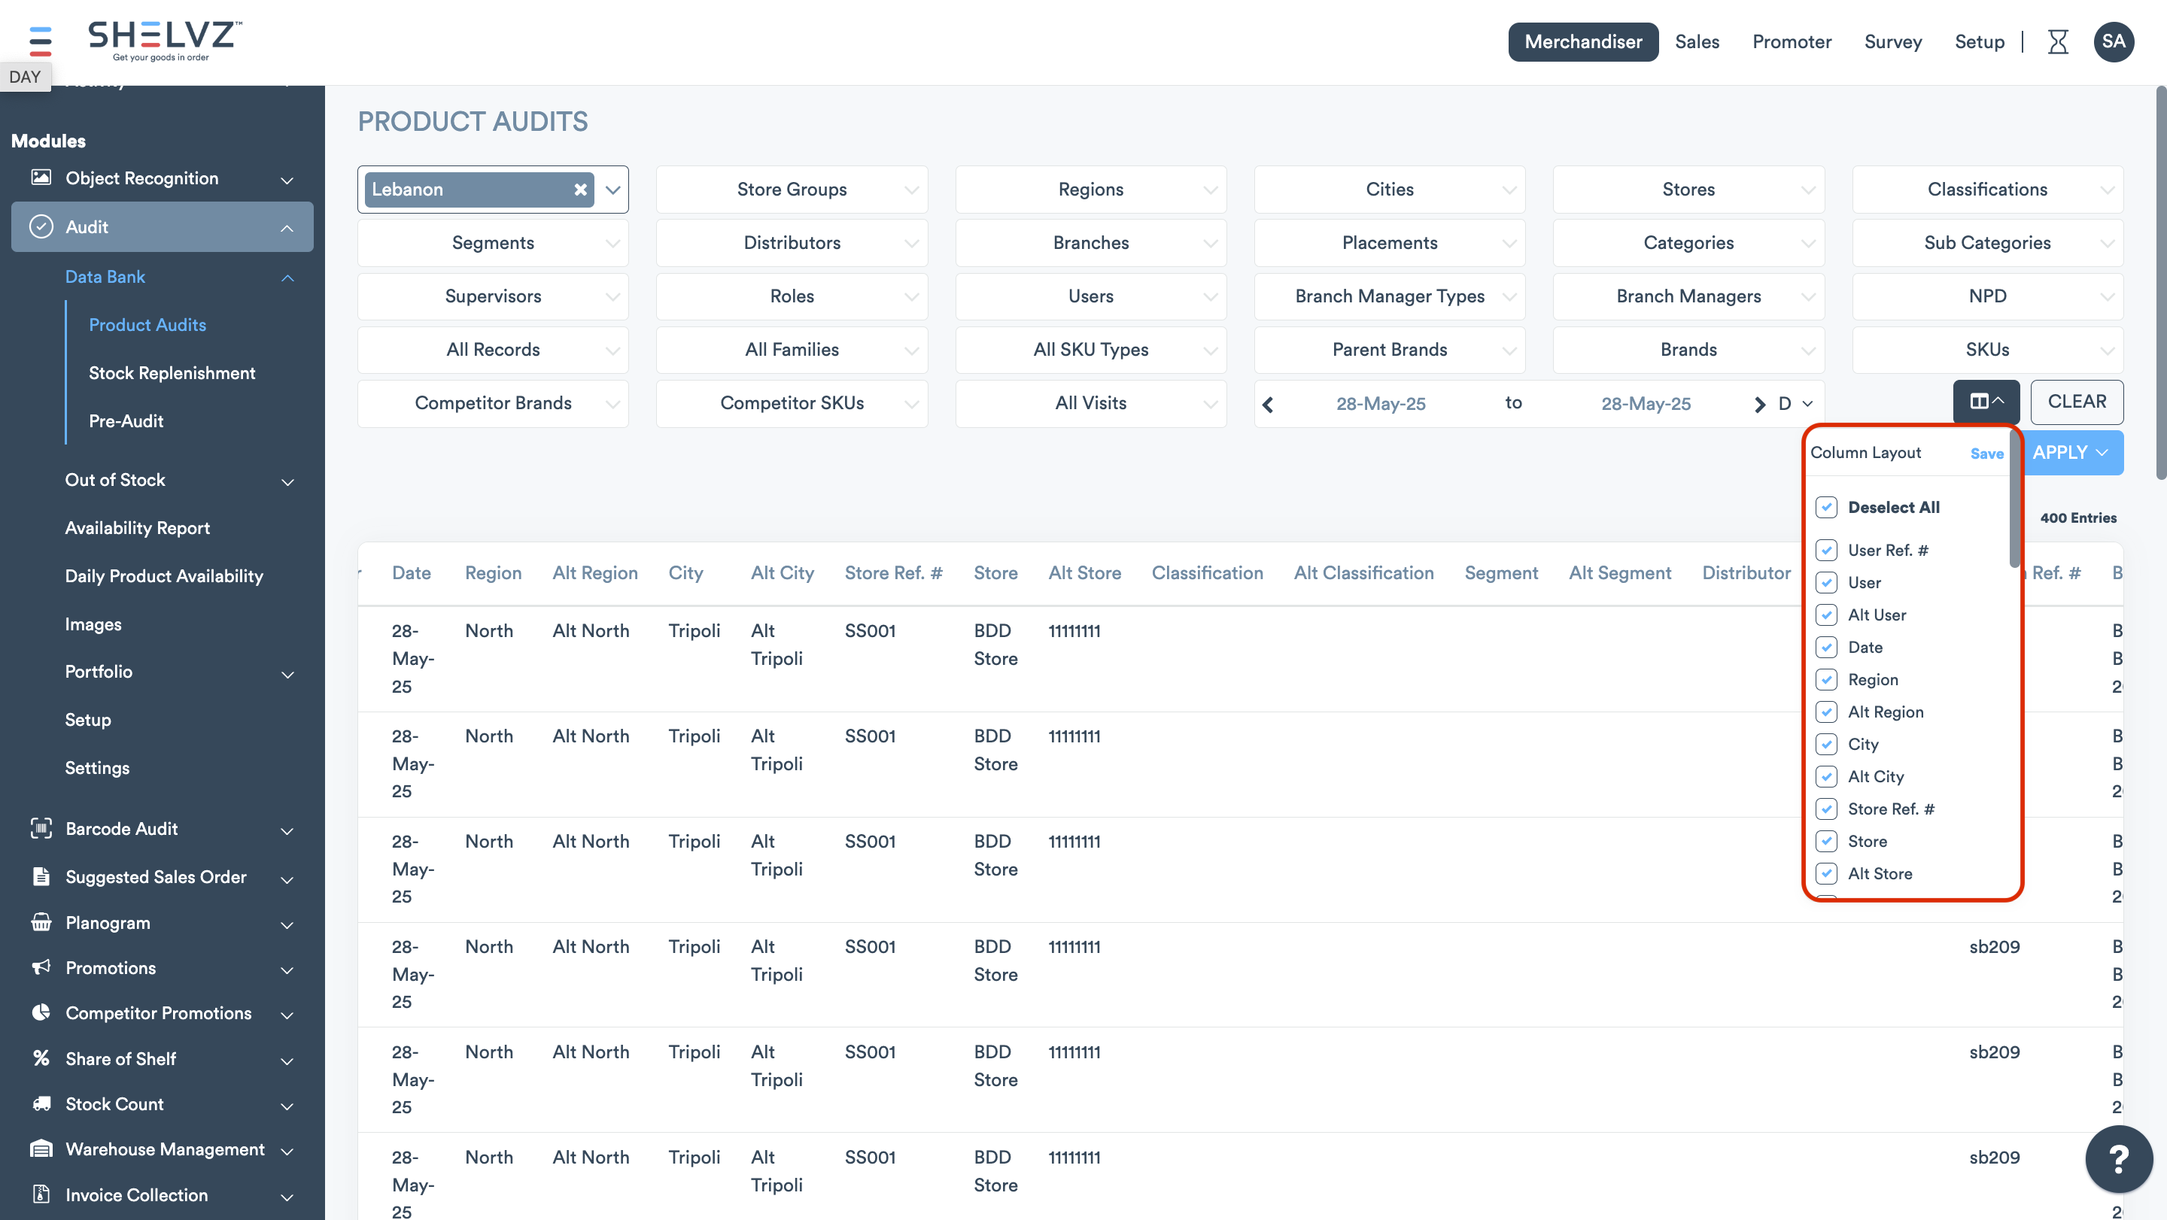
Task: Click the start date 28-May-25 field
Action: coord(1381,404)
